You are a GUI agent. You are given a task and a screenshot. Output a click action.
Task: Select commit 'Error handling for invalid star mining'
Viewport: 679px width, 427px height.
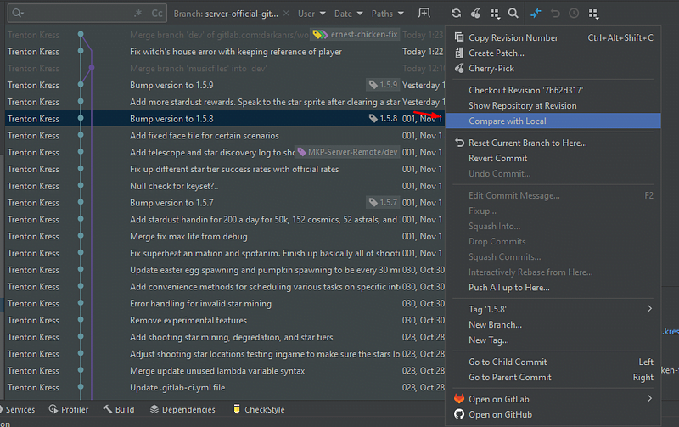pyautogui.click(x=225, y=304)
